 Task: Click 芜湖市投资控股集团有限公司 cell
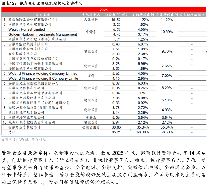(32, 123)
